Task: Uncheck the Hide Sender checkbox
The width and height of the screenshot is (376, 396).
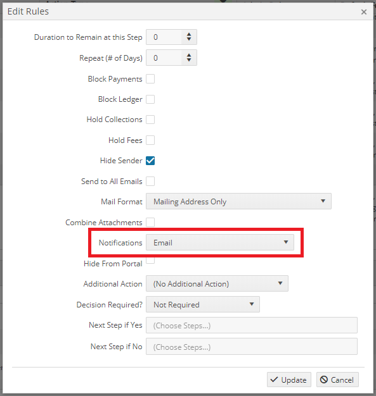Action: (x=150, y=161)
